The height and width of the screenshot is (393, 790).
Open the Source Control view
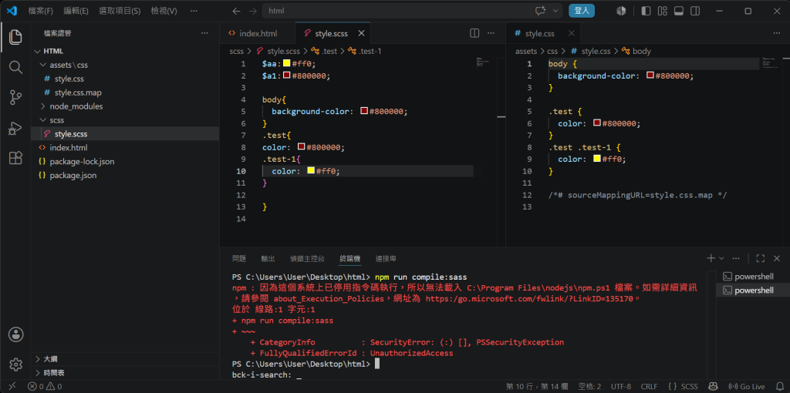(x=15, y=98)
